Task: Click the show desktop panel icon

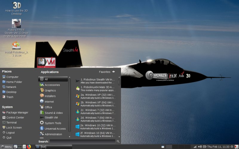Action: coord(15,147)
